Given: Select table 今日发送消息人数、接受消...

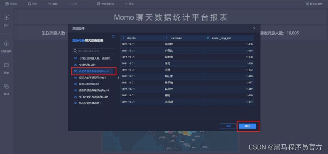Looking at the screenshot, I should click(93, 58).
